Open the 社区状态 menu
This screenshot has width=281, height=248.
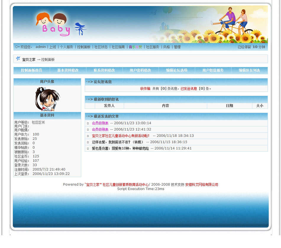tap(101, 47)
